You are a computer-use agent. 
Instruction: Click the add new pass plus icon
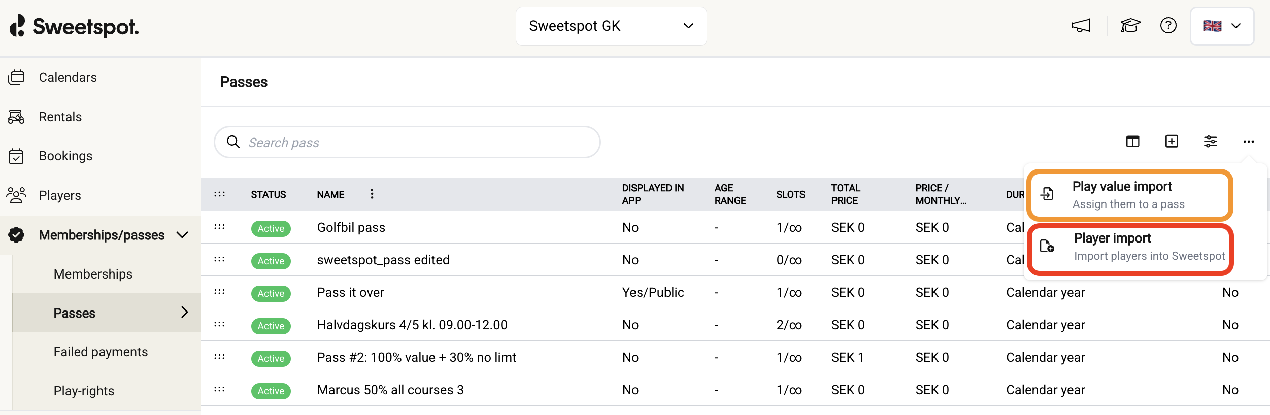(1172, 142)
